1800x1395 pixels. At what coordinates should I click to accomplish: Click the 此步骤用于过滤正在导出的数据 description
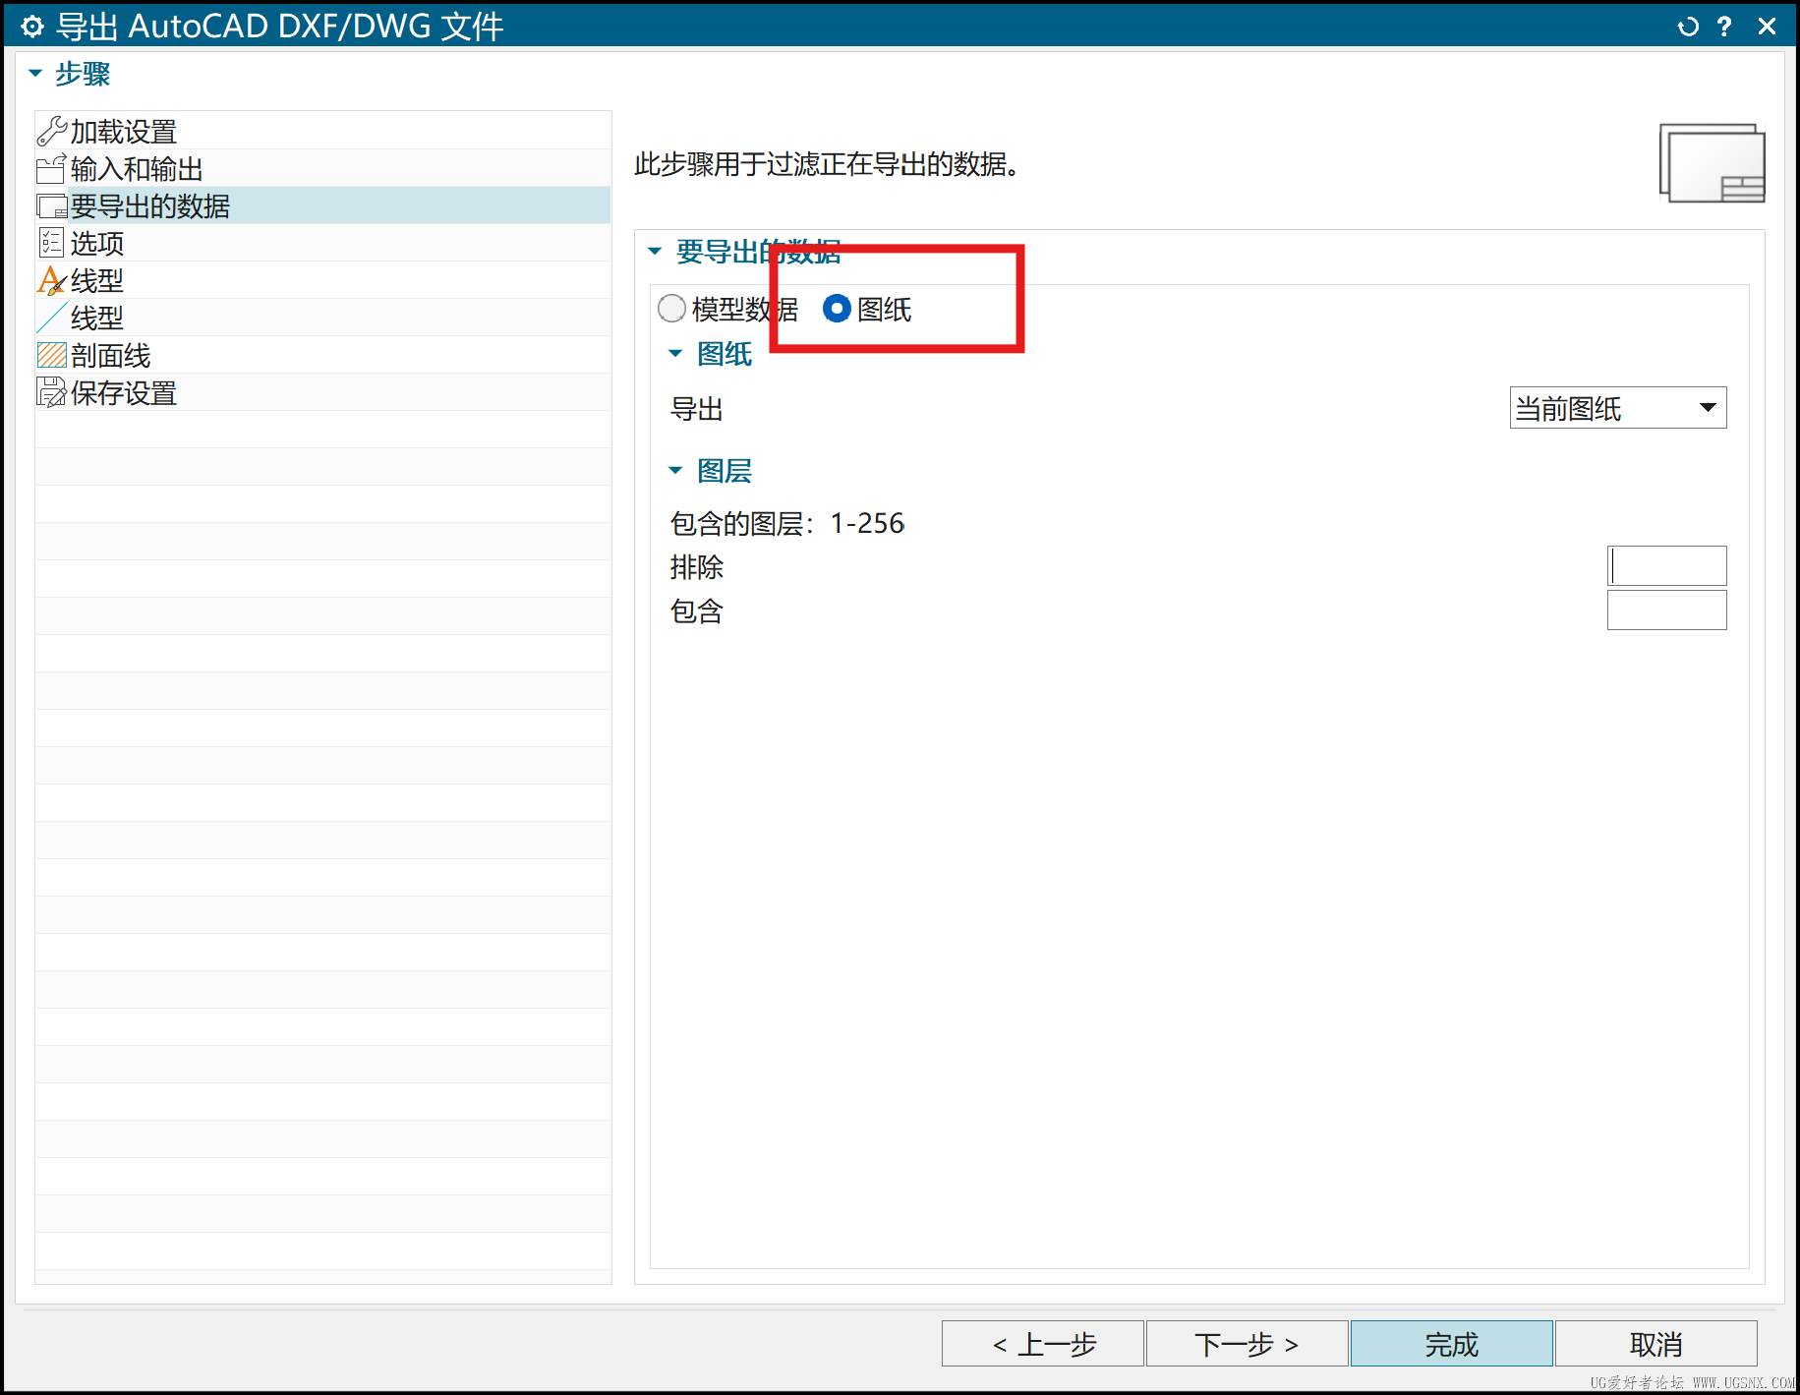[x=826, y=164]
